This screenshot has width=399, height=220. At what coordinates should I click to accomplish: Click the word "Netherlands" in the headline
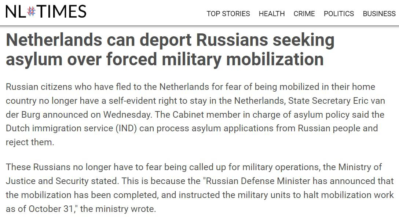tap(54, 40)
